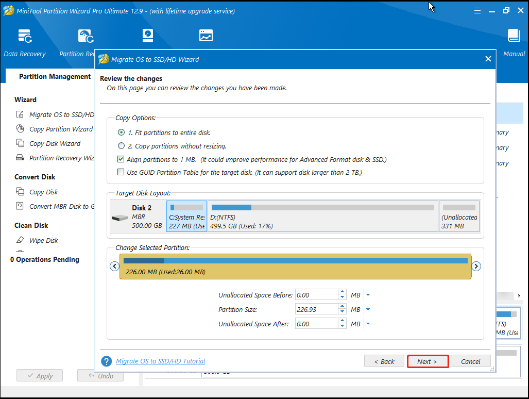Viewport: 529px width, 399px height.
Task: Open Copy Disk Wizard entry
Action: pyautogui.click(x=55, y=143)
